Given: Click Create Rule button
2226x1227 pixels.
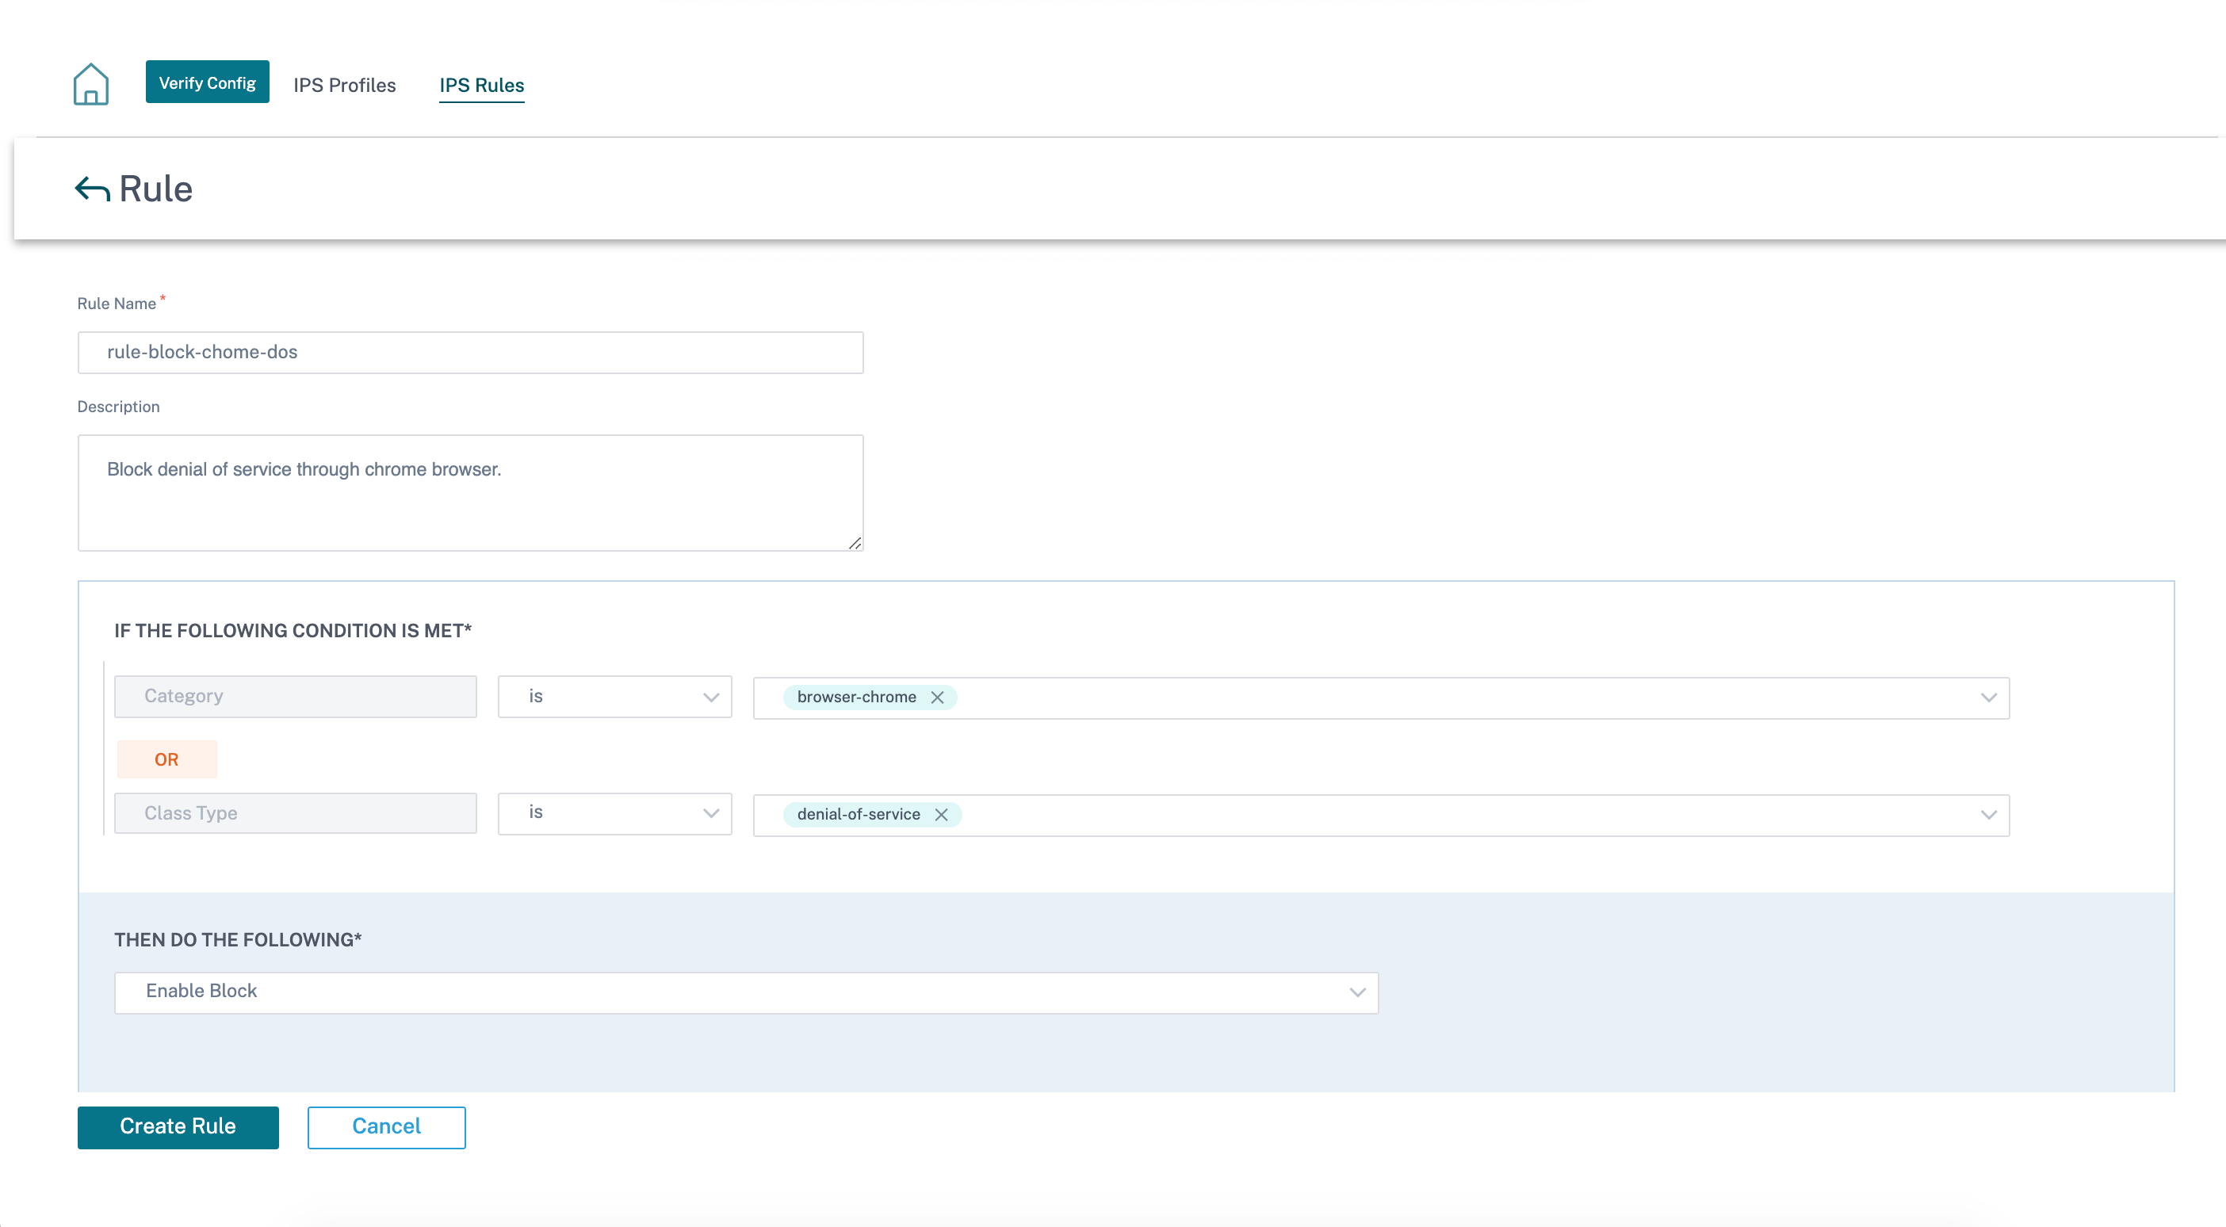Looking at the screenshot, I should coord(178,1126).
